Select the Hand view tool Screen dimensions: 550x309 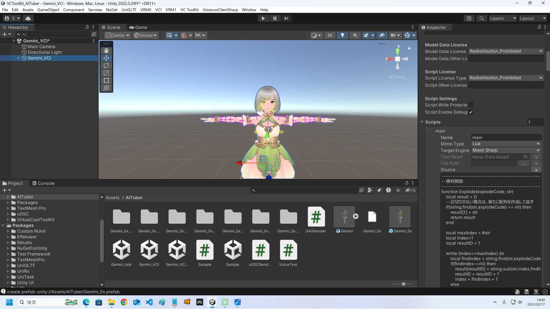(106, 51)
